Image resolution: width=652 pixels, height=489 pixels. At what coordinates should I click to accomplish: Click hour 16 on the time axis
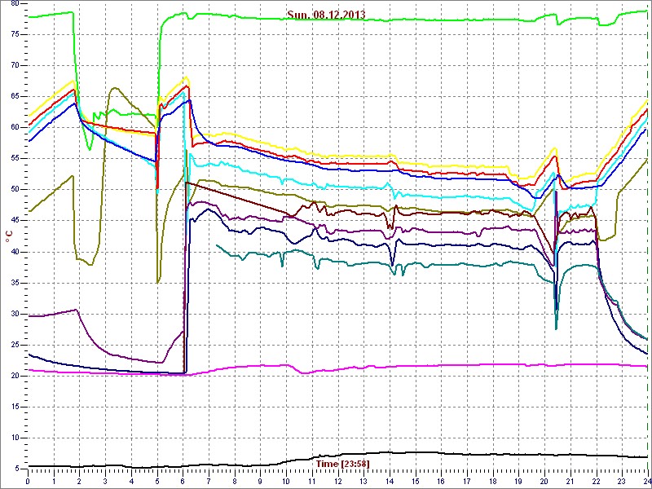click(442, 480)
